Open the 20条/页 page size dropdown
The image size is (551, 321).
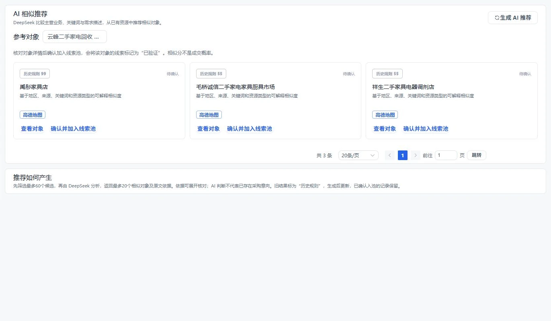coord(358,155)
